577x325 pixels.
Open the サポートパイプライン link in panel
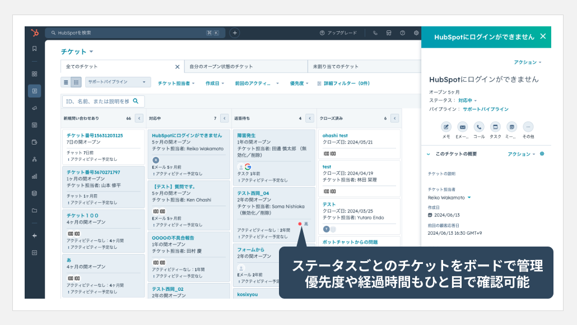pyautogui.click(x=485, y=109)
